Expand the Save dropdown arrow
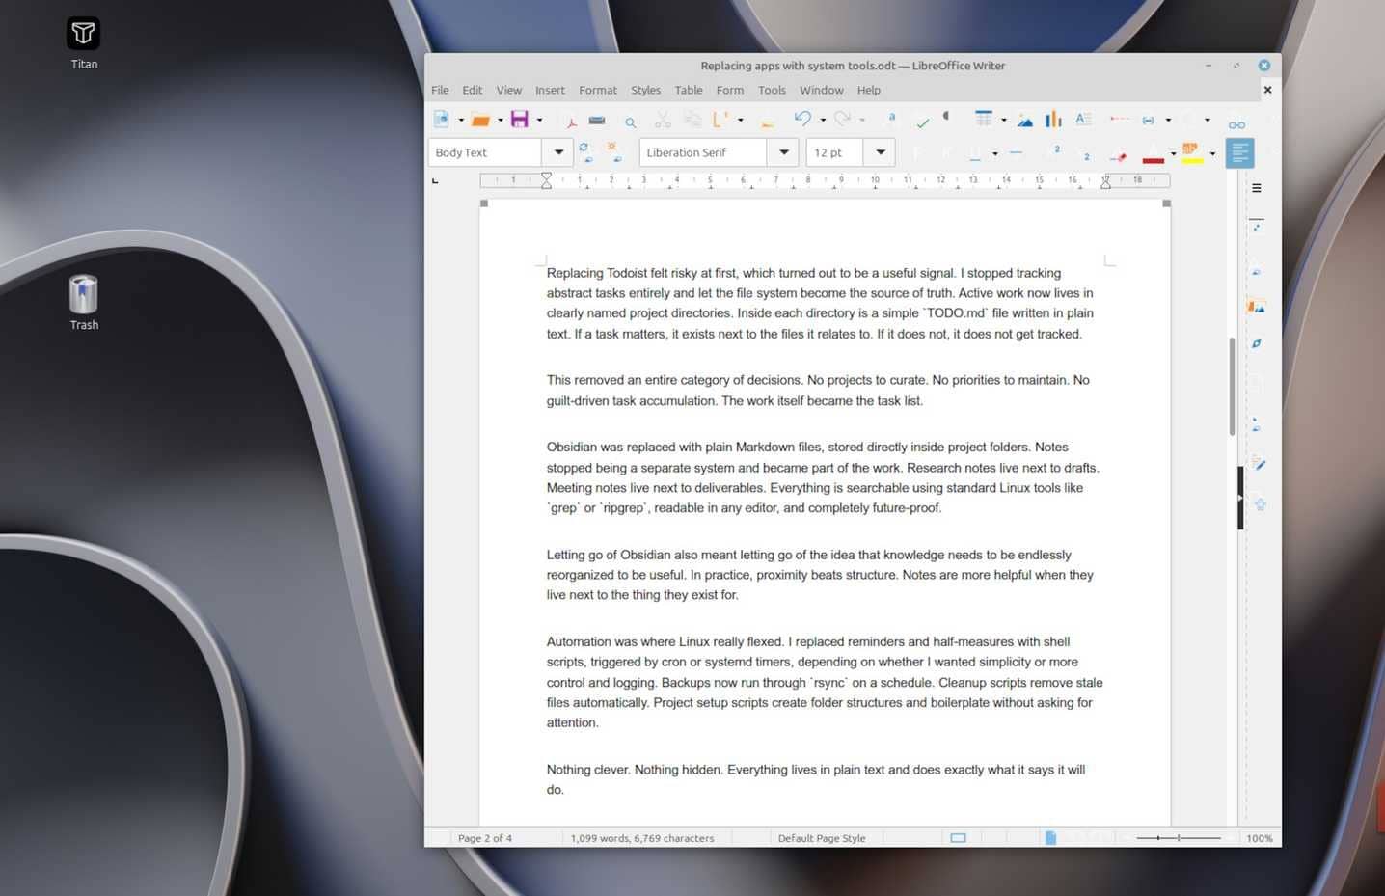Viewport: 1385px width, 896px height. pos(539,121)
